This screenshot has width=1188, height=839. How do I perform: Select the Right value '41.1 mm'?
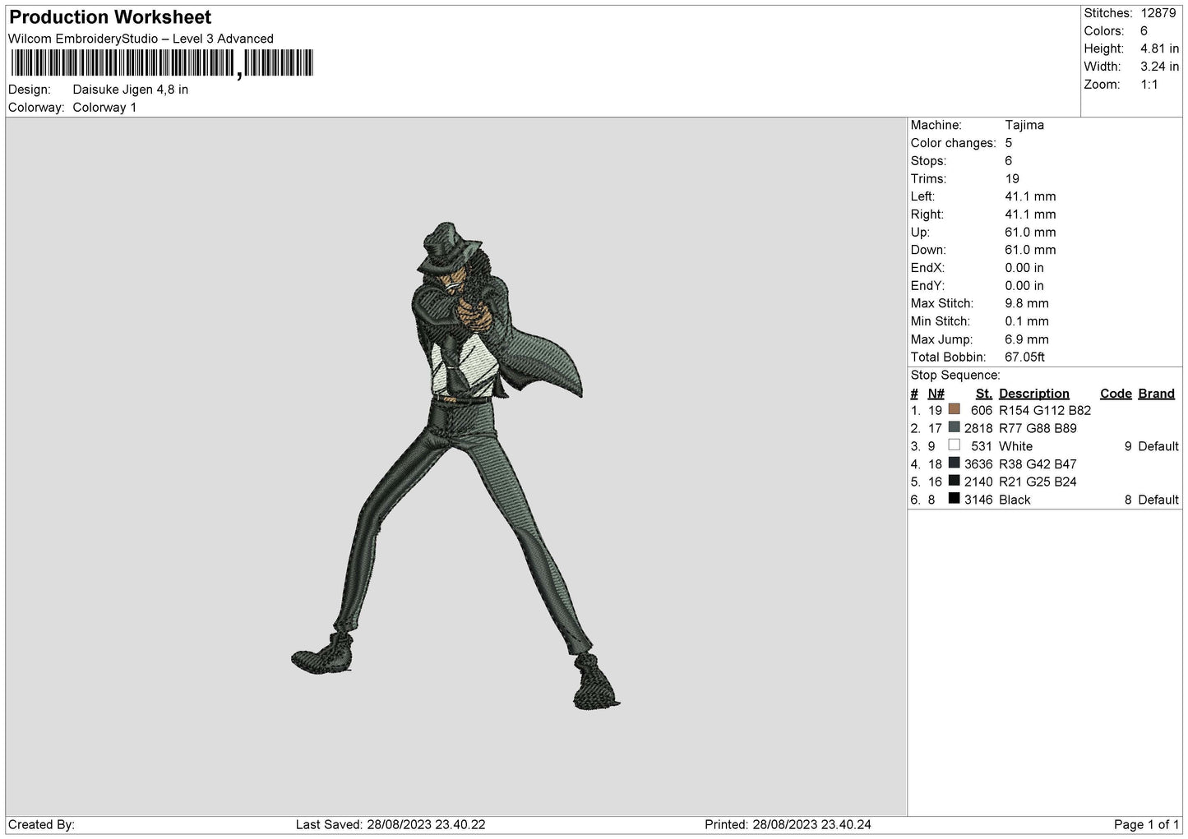(1030, 214)
